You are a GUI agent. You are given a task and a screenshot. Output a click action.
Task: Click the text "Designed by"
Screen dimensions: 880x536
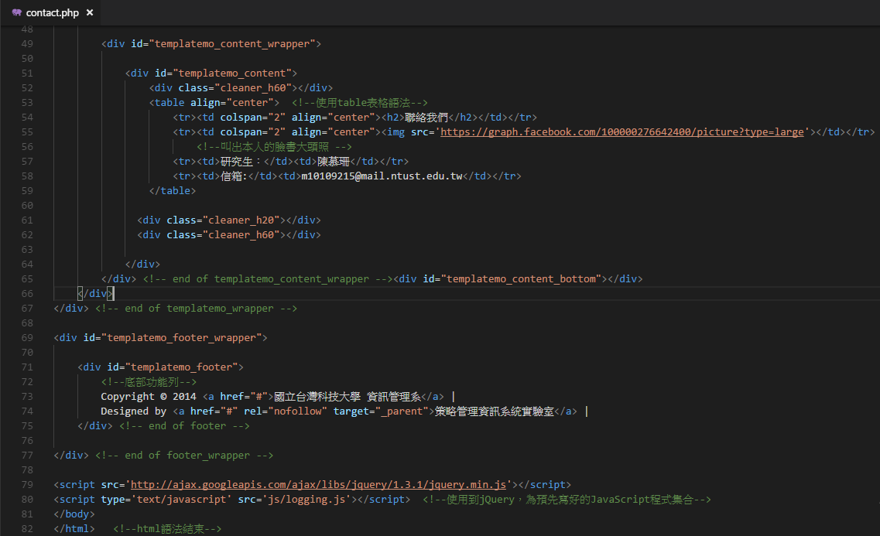(x=134, y=411)
